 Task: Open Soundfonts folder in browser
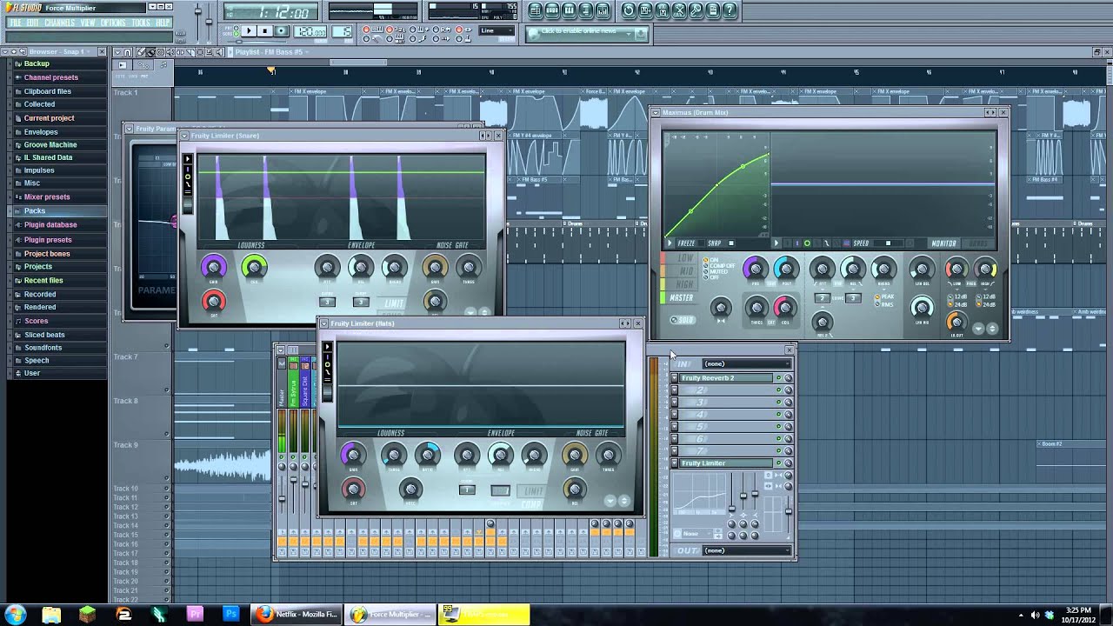tap(42, 347)
